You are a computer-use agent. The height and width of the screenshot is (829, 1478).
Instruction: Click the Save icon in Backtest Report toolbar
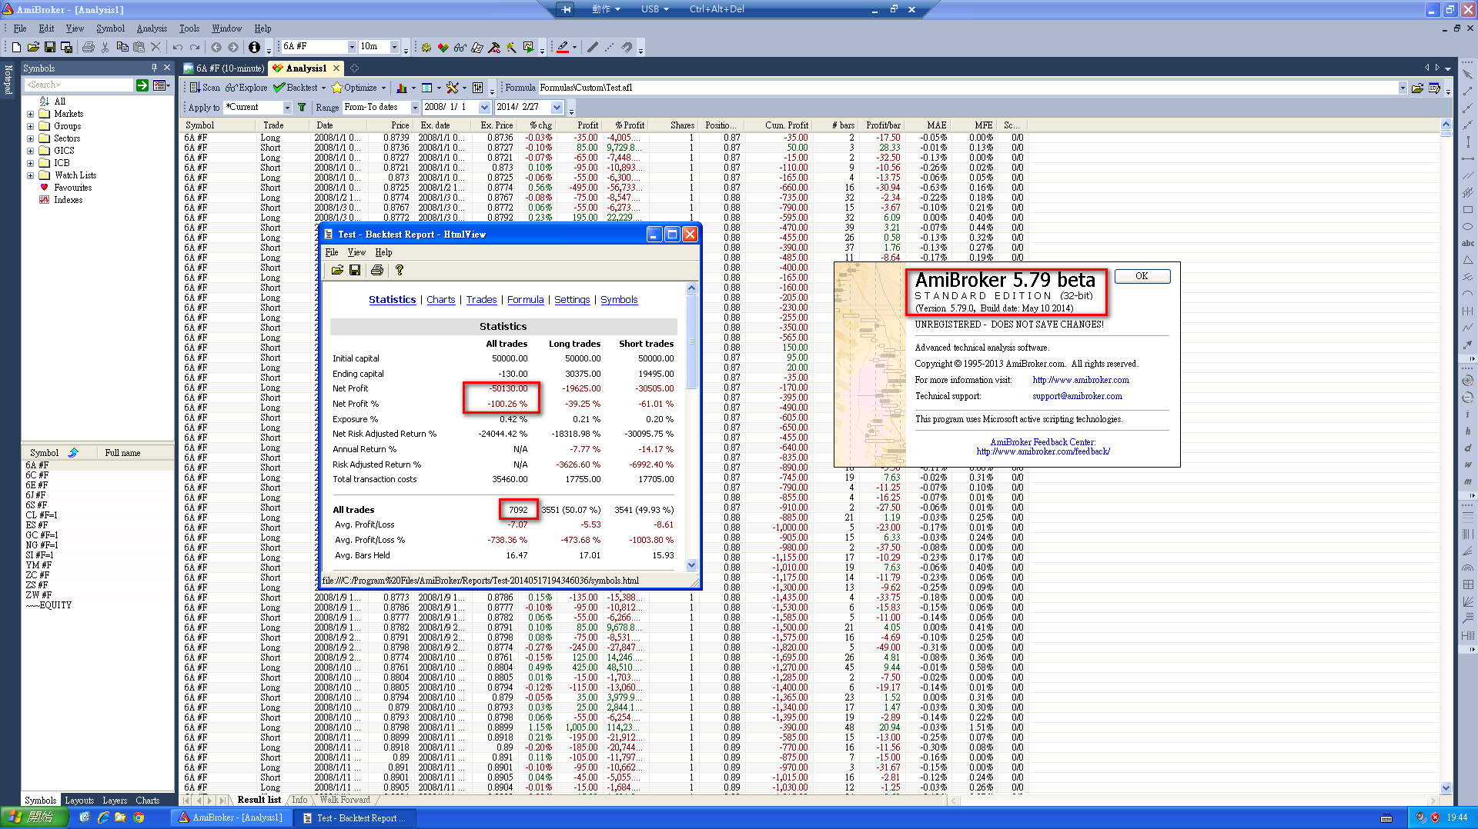click(355, 270)
